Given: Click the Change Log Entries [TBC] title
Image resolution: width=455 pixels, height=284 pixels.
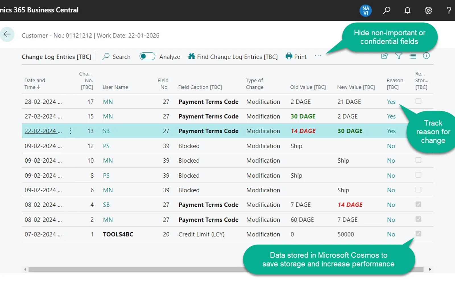Looking at the screenshot, I should (56, 57).
